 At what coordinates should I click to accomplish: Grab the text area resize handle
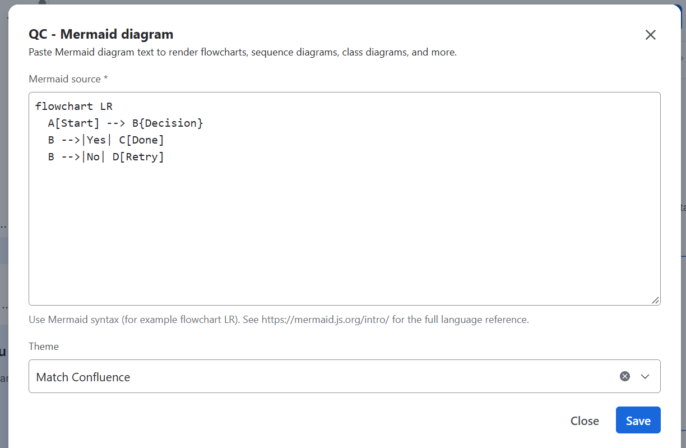click(655, 301)
